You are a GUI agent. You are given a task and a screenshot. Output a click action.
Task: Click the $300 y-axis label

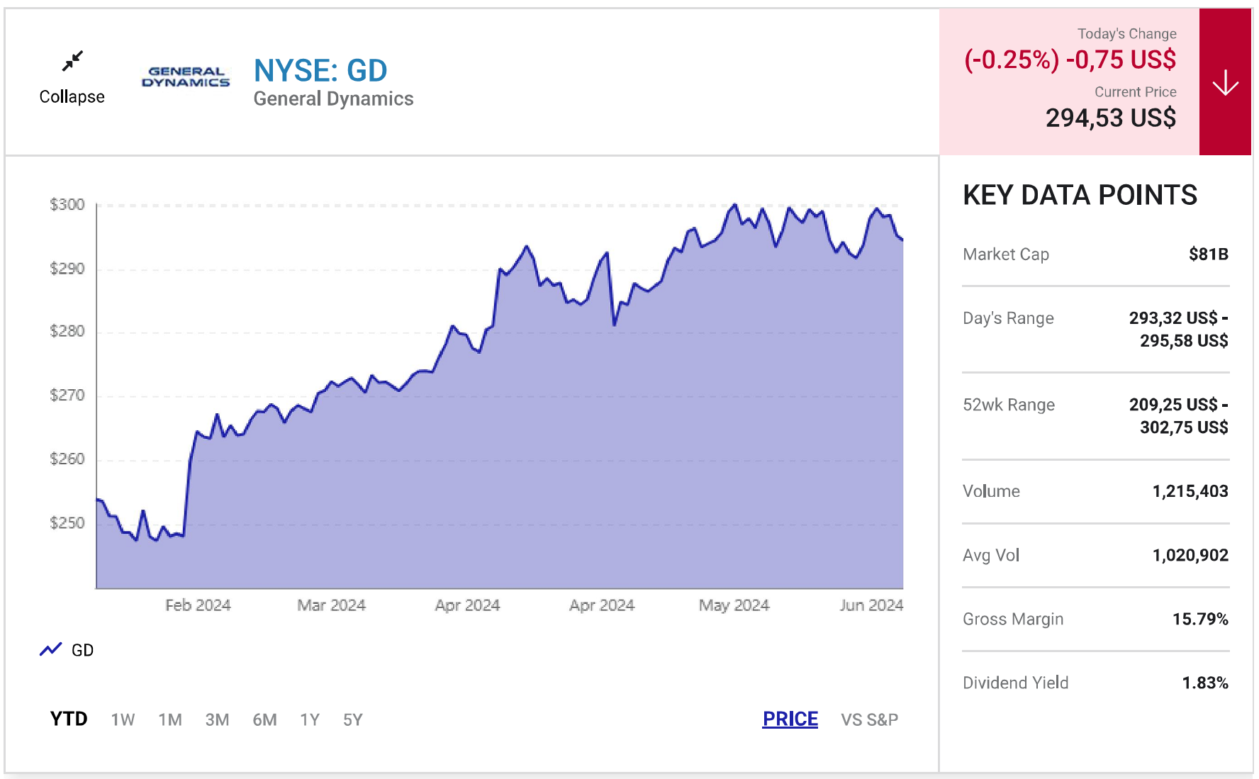(x=67, y=205)
